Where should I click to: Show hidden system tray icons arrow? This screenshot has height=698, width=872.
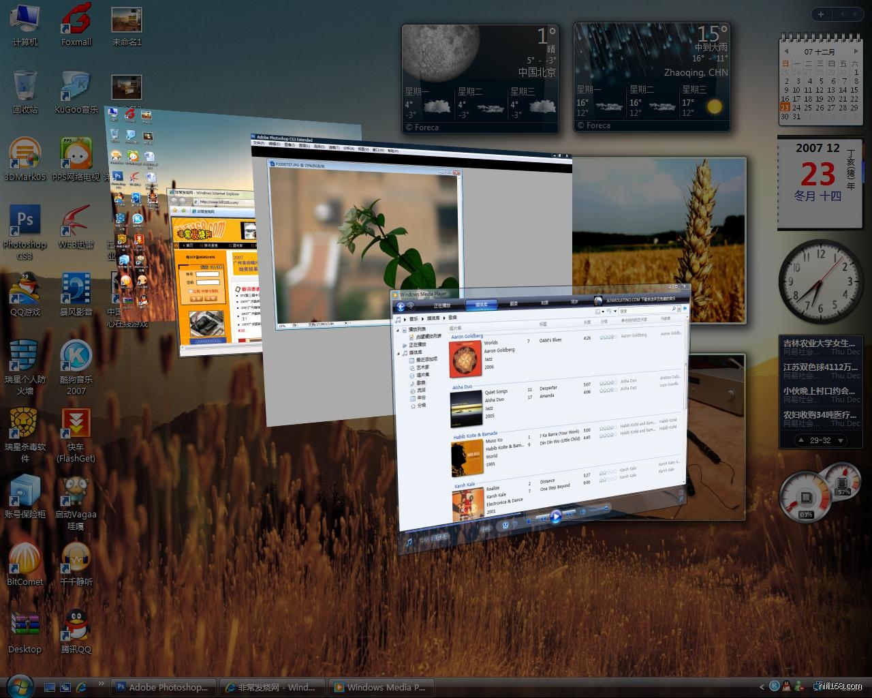click(x=762, y=686)
